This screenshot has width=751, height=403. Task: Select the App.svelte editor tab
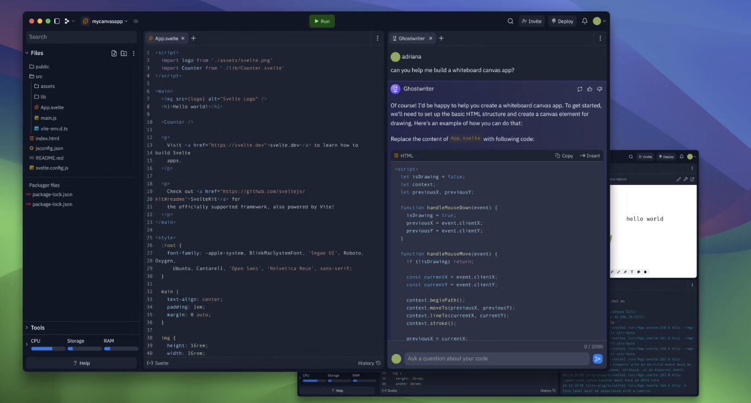166,39
